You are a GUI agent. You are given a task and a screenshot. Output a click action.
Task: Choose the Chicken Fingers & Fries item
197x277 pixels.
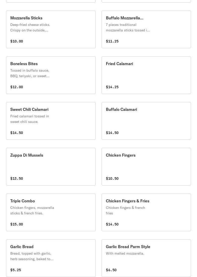(146, 212)
